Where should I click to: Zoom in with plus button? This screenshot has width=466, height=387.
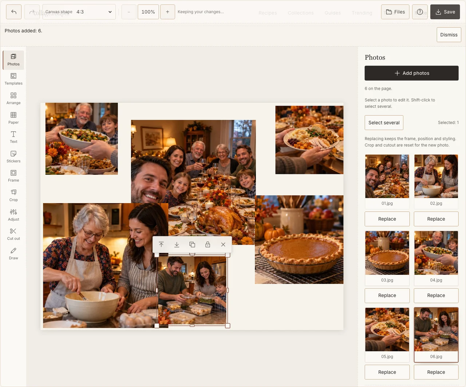(167, 12)
